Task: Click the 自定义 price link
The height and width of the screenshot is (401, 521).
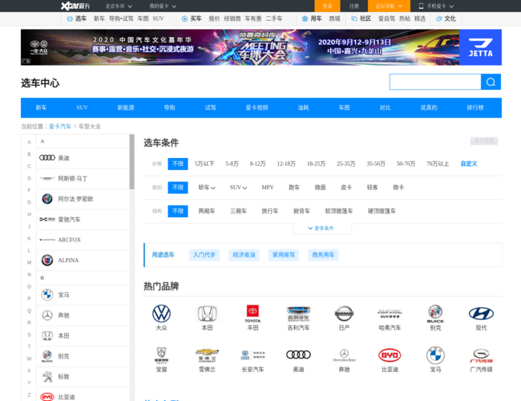Action: click(469, 164)
